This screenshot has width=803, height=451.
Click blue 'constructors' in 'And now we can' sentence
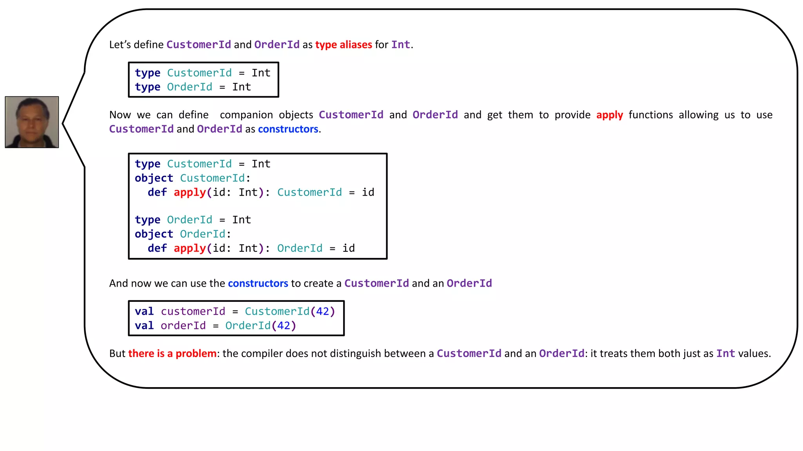[258, 283]
